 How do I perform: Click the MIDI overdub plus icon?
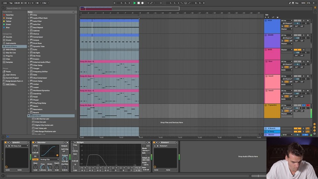pyautogui.click(x=148, y=3)
